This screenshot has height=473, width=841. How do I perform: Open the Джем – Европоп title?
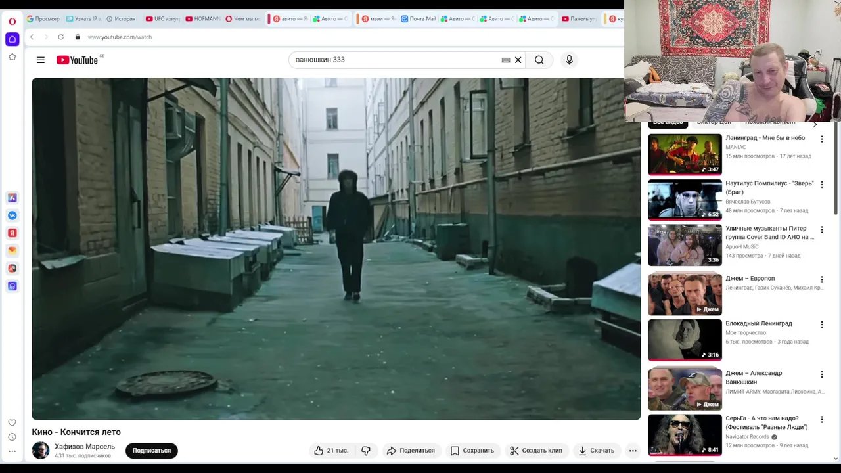[x=750, y=279]
